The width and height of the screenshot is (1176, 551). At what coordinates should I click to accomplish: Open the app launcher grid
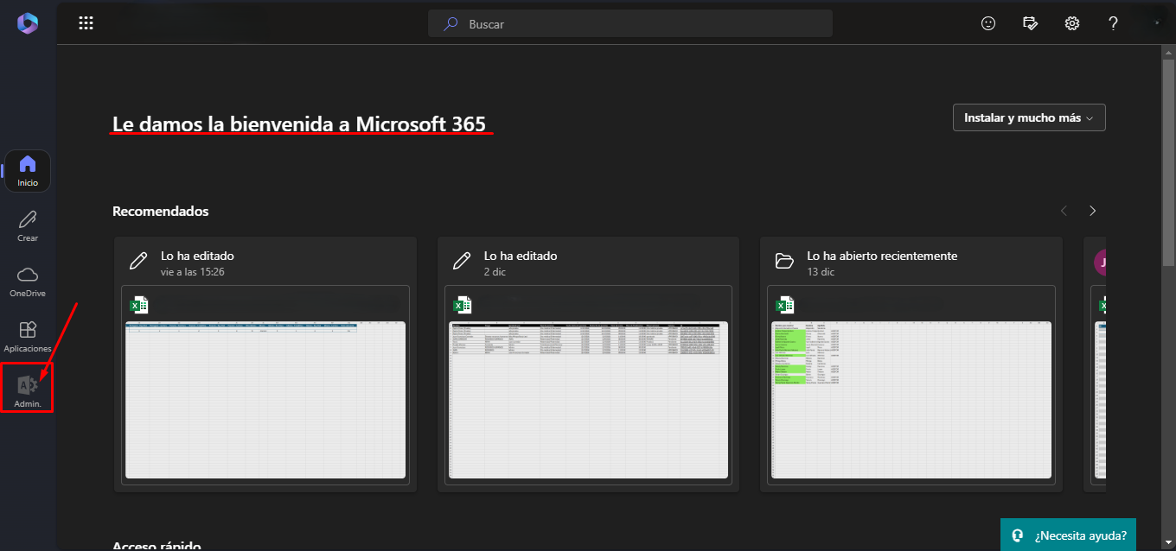(x=86, y=23)
